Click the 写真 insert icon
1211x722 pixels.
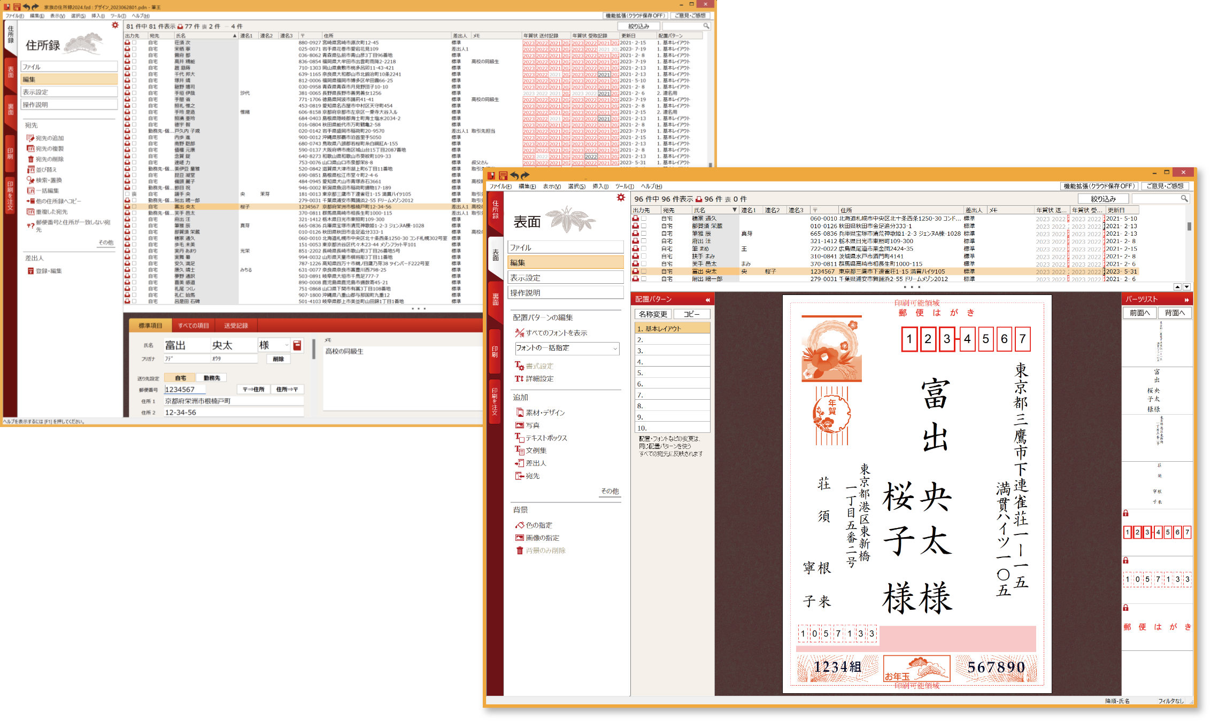point(519,425)
